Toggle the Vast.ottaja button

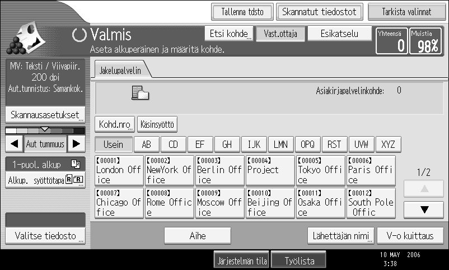pos(280,34)
